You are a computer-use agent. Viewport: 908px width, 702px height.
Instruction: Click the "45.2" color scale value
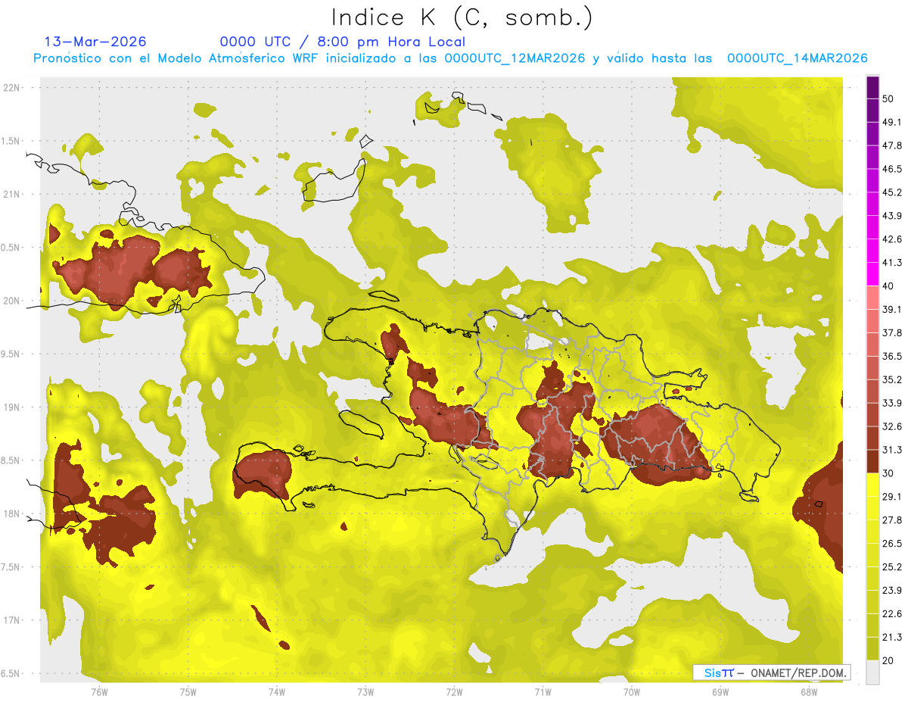(x=892, y=192)
